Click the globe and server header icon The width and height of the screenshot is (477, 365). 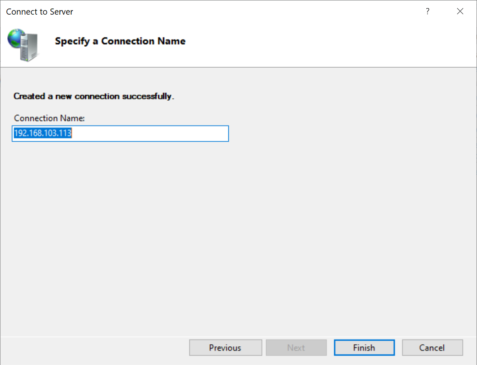(24, 45)
